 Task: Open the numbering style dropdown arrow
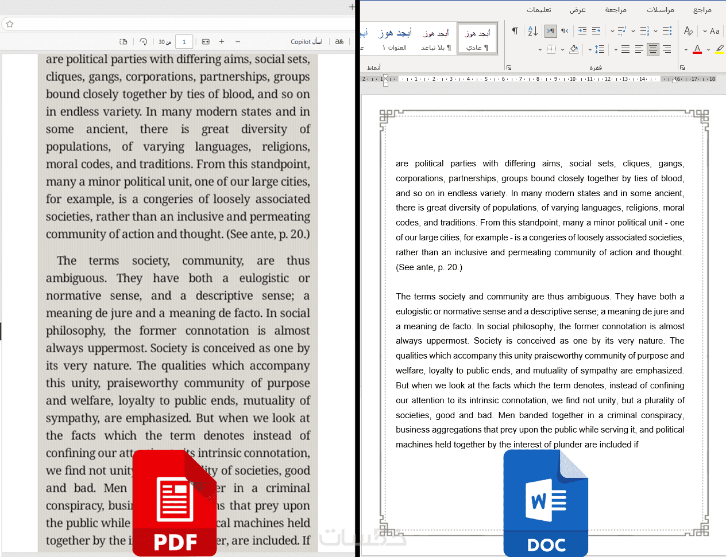coord(634,31)
